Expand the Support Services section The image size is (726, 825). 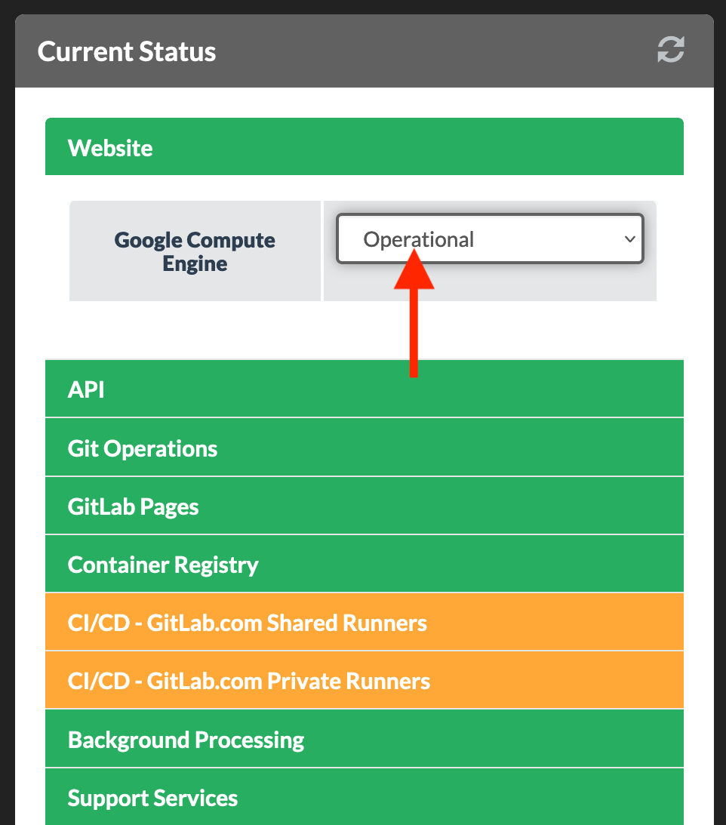click(364, 798)
